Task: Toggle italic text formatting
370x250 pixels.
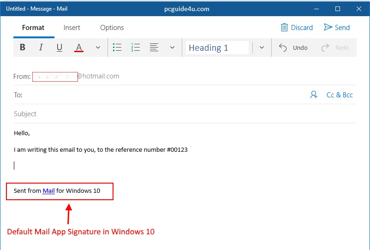Action: coord(41,48)
